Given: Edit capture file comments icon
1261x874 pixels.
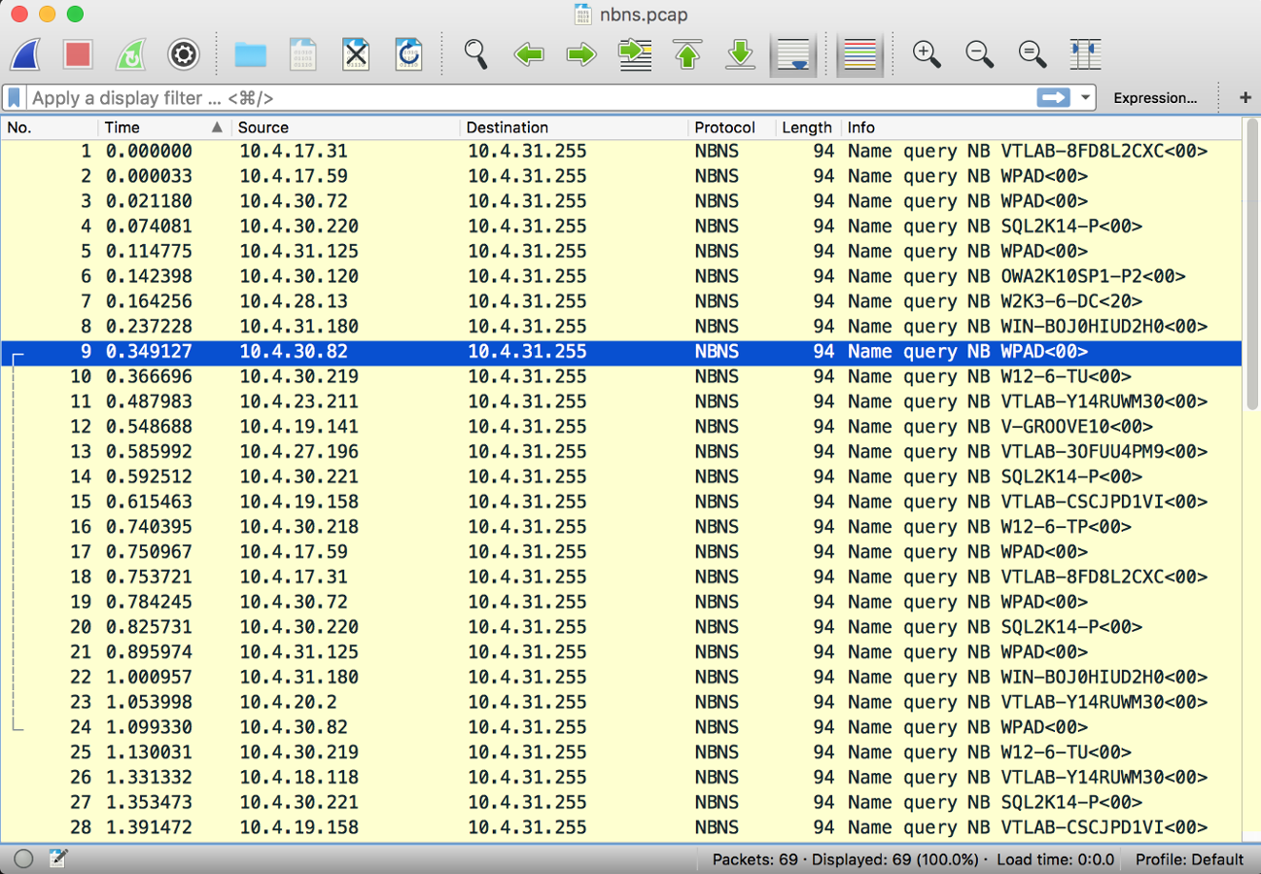Looking at the screenshot, I should click(x=58, y=858).
